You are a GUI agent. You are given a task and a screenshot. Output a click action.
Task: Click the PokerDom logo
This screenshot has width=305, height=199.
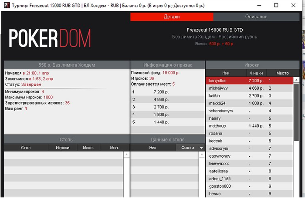(x=50, y=38)
